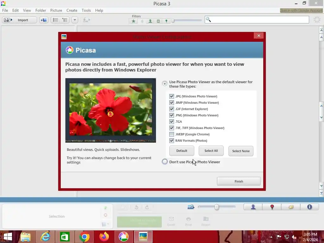Click the dialog title bar picture icon
This screenshot has height=243, width=324.
(x=64, y=37)
